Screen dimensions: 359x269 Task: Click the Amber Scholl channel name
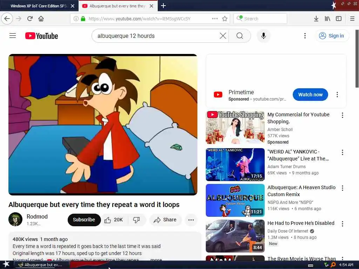pyautogui.click(x=280, y=130)
